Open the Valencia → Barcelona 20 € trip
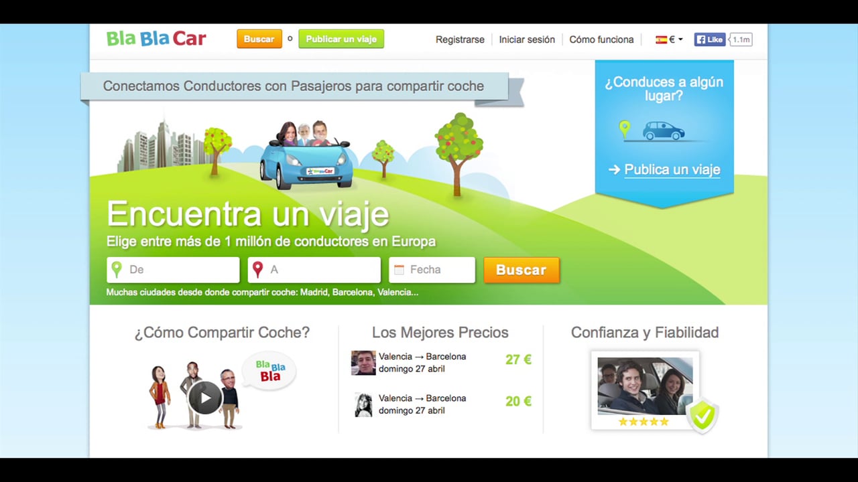Image resolution: width=858 pixels, height=482 pixels. coord(441,404)
